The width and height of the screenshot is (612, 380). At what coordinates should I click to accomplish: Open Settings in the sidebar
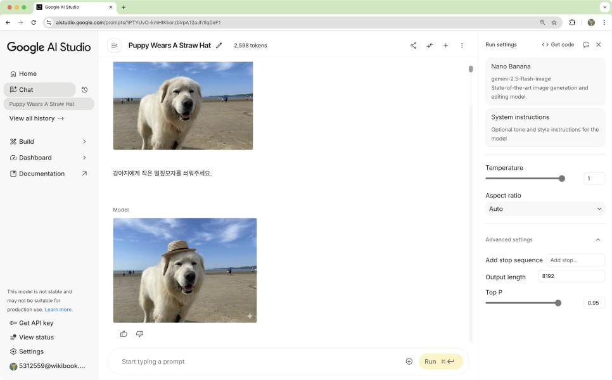(27, 351)
